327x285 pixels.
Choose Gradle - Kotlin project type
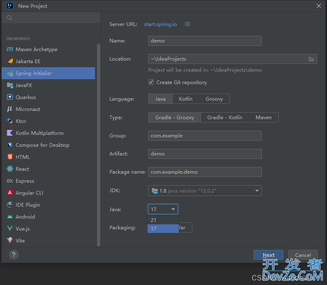tap(225, 118)
